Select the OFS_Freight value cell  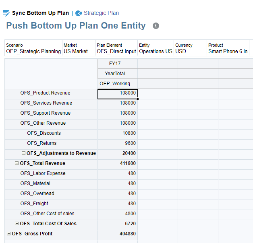click(x=118, y=205)
